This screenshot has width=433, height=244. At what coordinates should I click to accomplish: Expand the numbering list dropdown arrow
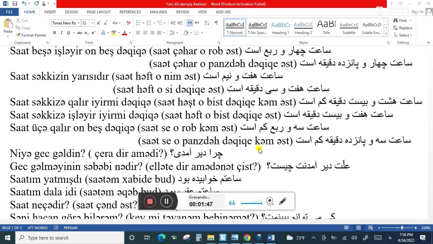(154, 23)
